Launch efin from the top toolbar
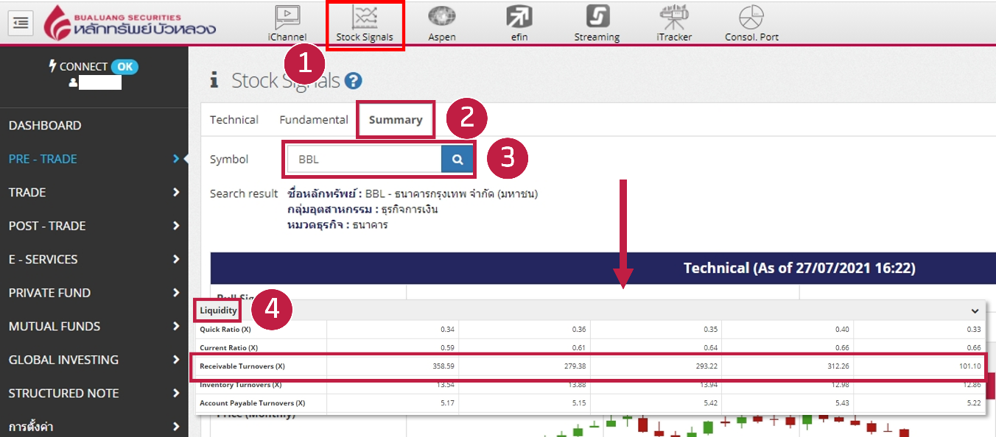 coord(519,22)
